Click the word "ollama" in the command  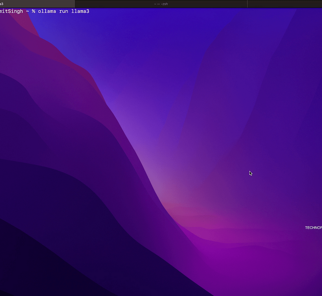[47, 11]
